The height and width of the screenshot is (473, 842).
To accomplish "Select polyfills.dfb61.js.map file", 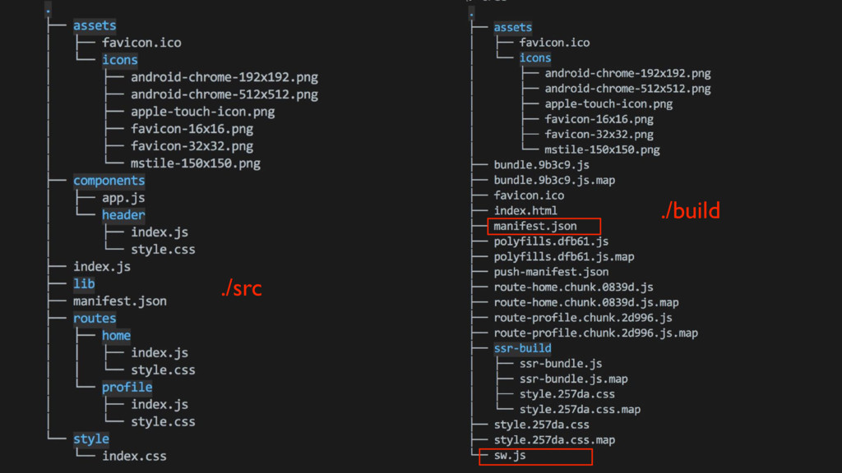I will 564,257.
